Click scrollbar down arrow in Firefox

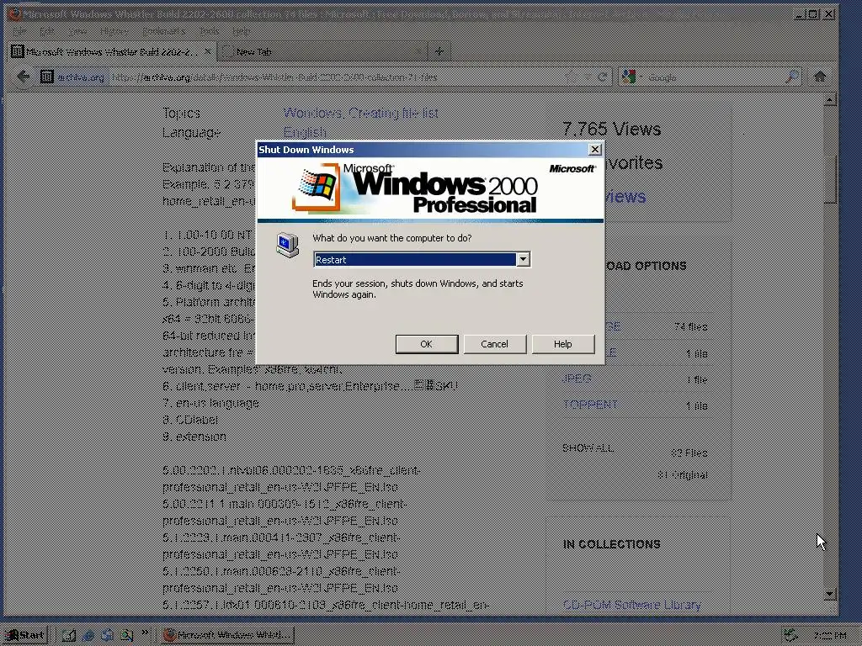pos(830,593)
